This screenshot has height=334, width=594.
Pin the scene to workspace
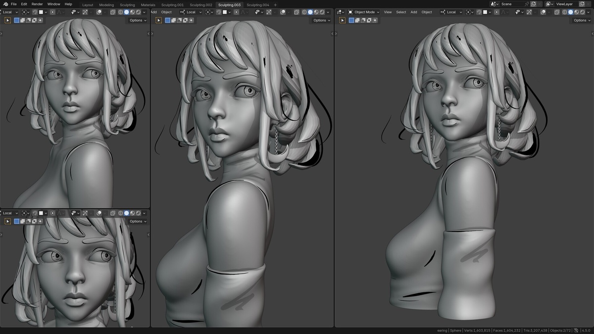tap(527, 4)
